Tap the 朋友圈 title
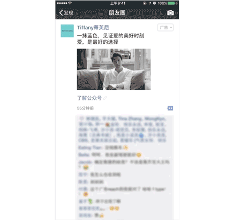This screenshot has height=220, width=234. (117, 13)
